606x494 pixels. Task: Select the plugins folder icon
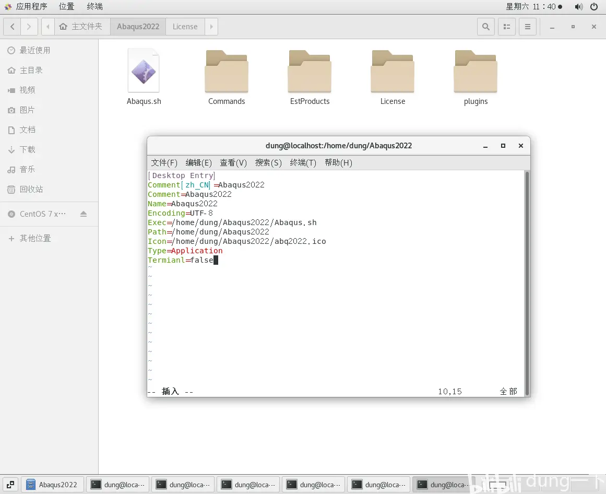476,72
